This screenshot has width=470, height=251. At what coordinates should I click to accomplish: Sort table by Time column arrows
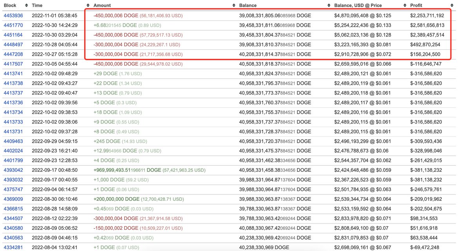click(x=88, y=5)
